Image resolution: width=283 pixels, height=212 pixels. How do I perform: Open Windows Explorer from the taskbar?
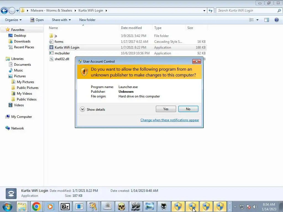22,206
